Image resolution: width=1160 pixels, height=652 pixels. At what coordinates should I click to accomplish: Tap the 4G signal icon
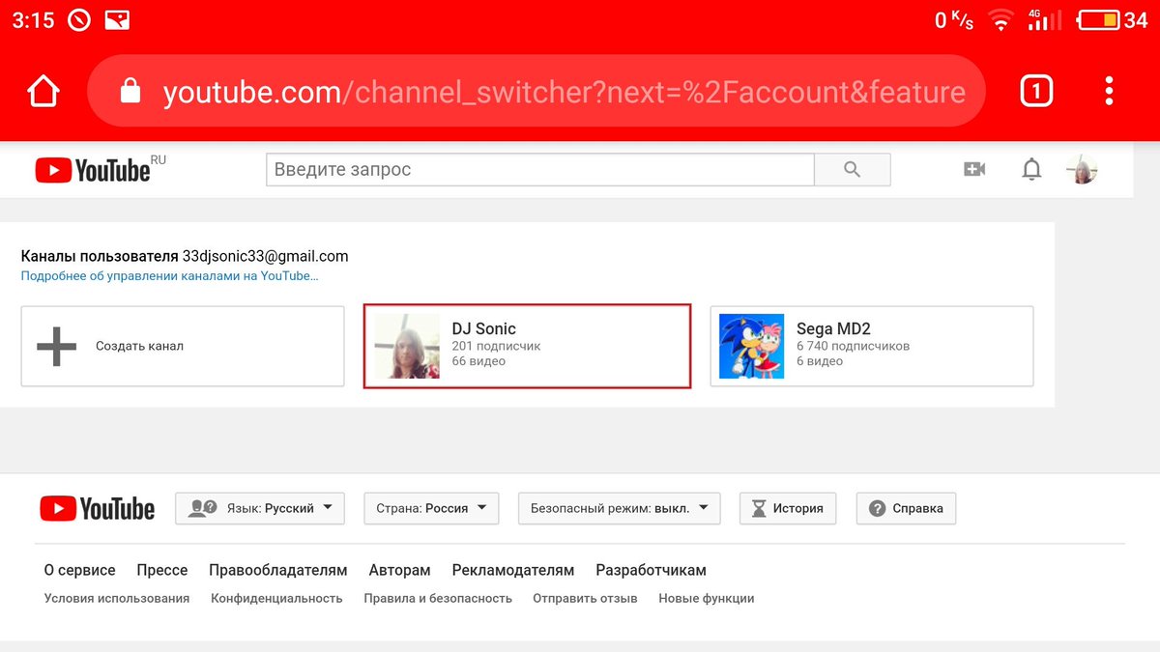(x=1043, y=19)
